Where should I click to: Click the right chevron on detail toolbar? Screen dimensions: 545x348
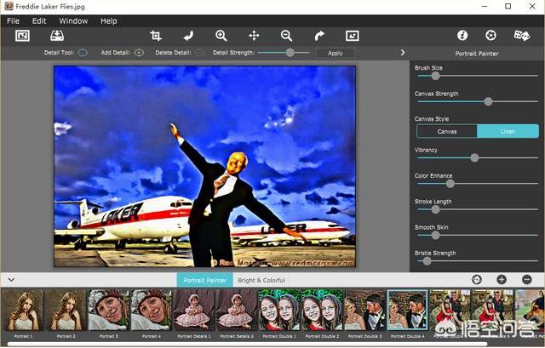click(x=403, y=53)
